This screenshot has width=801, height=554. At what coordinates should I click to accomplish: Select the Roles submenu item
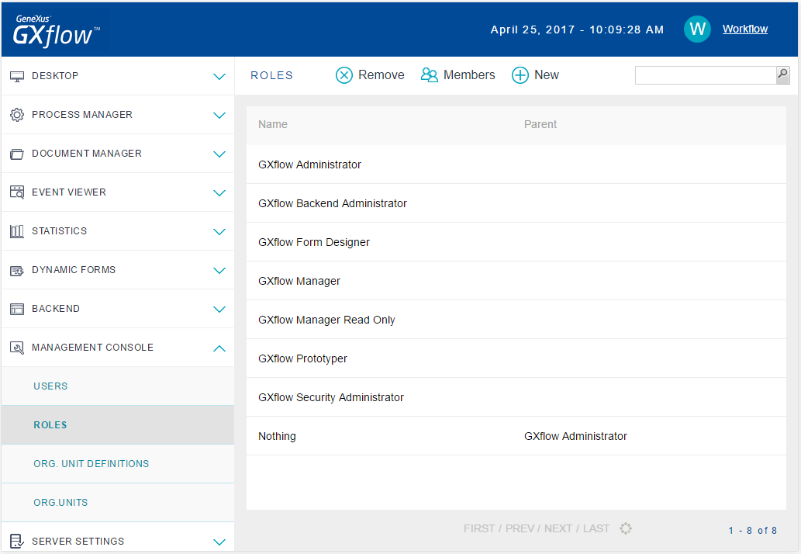(x=118, y=424)
